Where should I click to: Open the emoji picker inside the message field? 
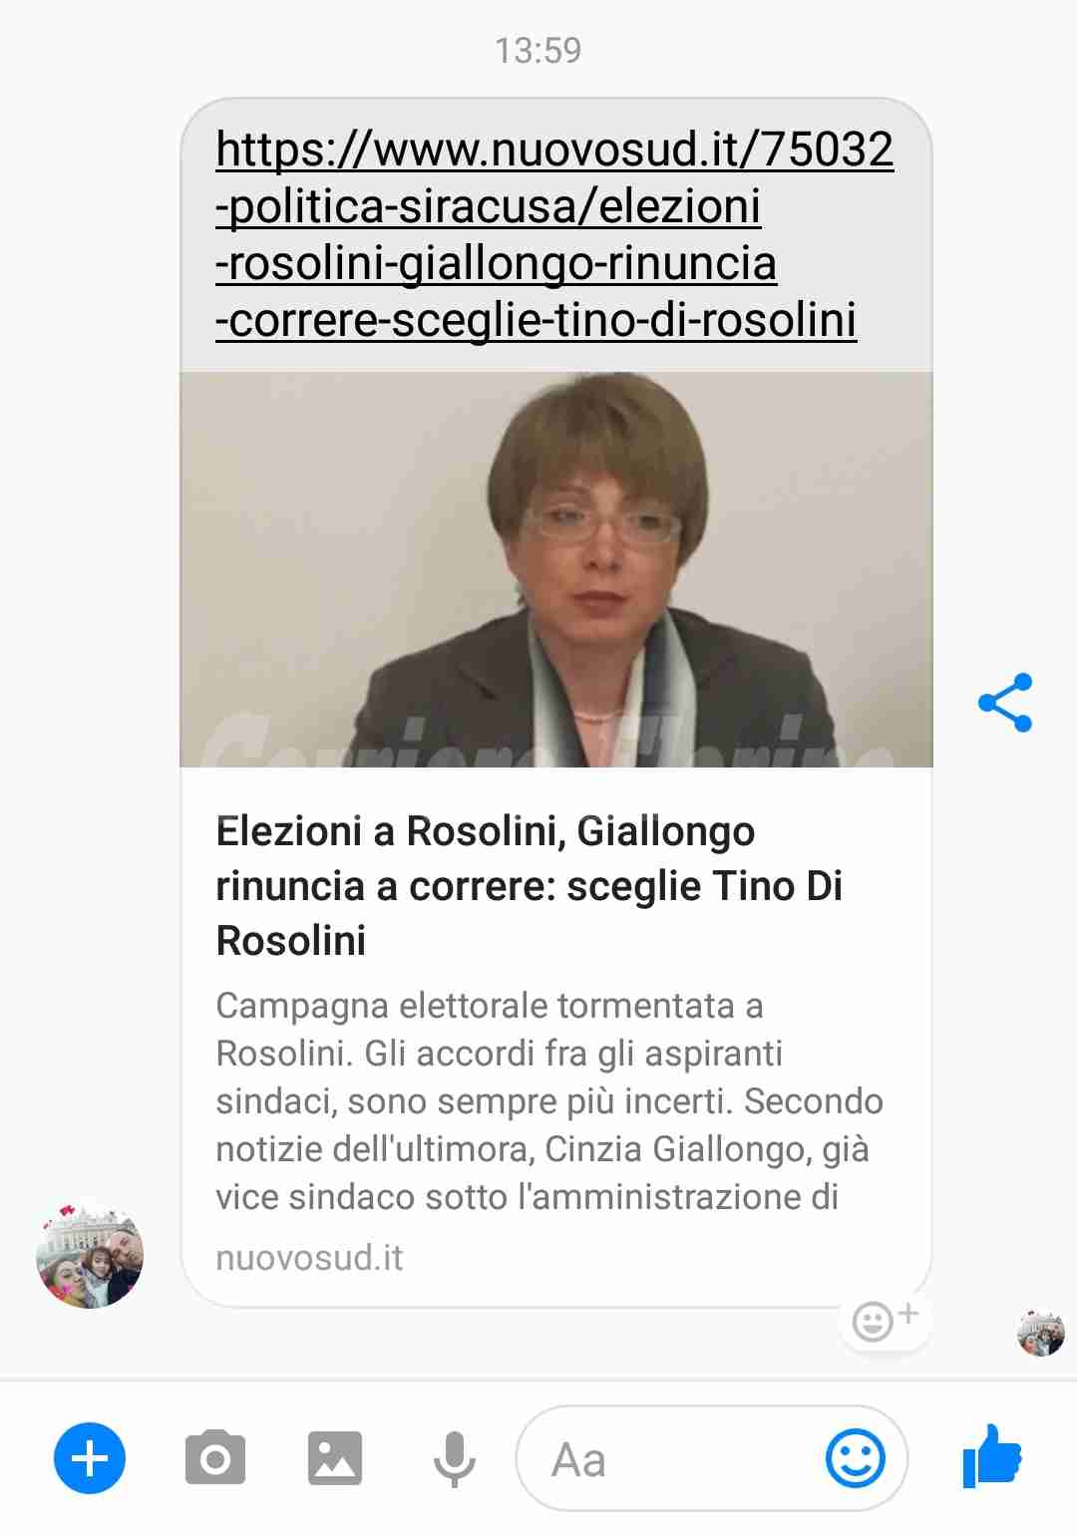856,1458
